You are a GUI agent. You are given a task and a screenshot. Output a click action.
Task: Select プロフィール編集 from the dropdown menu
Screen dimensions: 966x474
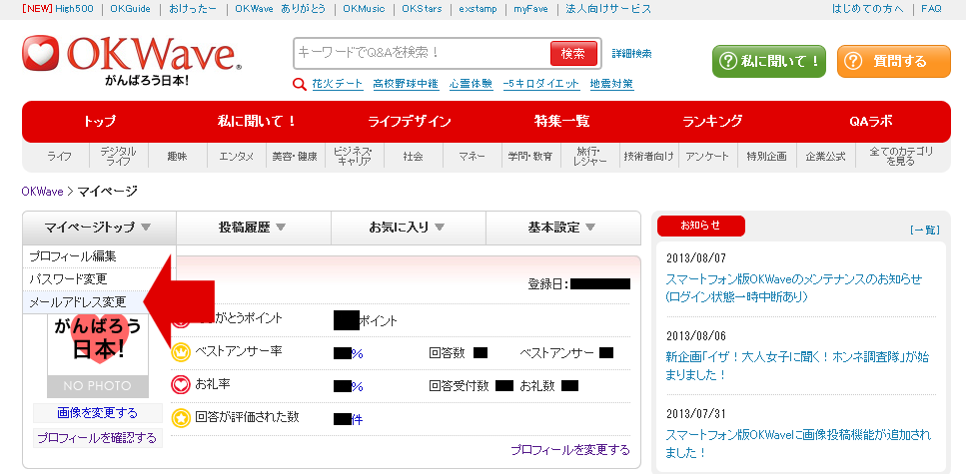[99, 256]
